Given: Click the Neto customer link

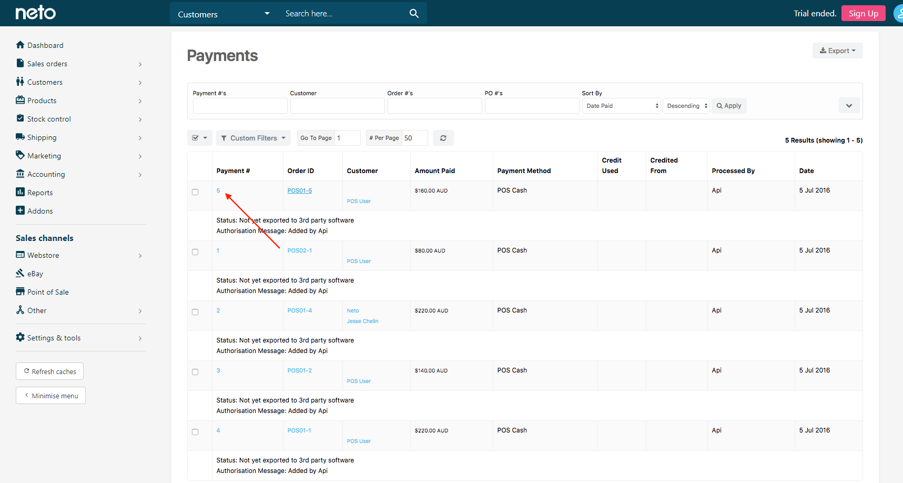Looking at the screenshot, I should 353,310.
